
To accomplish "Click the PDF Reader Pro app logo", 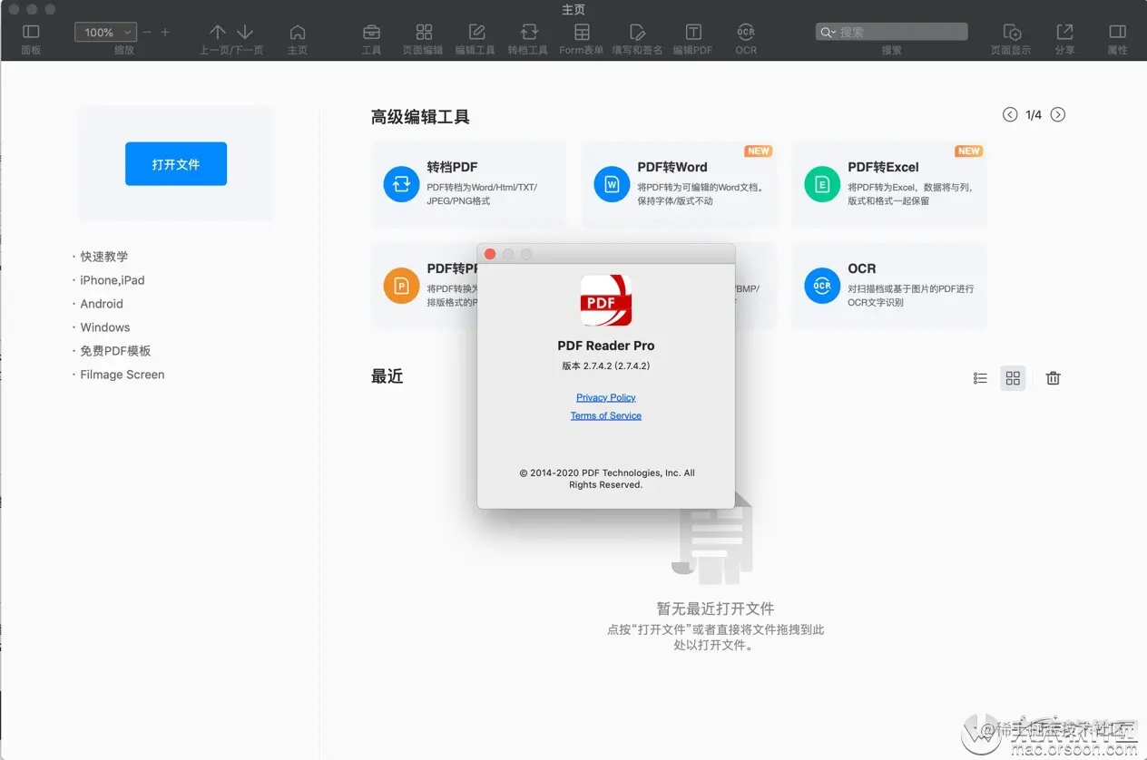I will tap(606, 301).
